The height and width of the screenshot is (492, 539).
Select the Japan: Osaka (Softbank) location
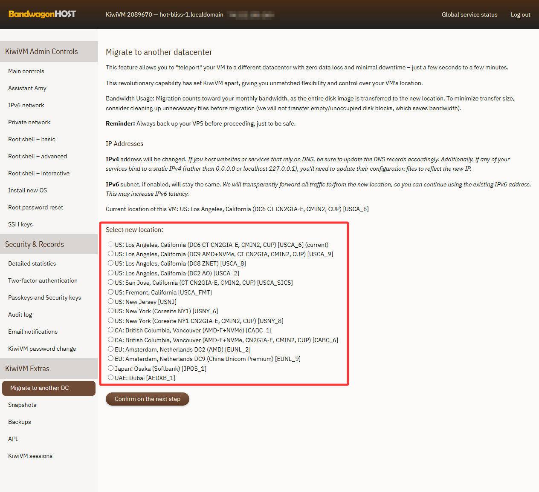click(111, 368)
